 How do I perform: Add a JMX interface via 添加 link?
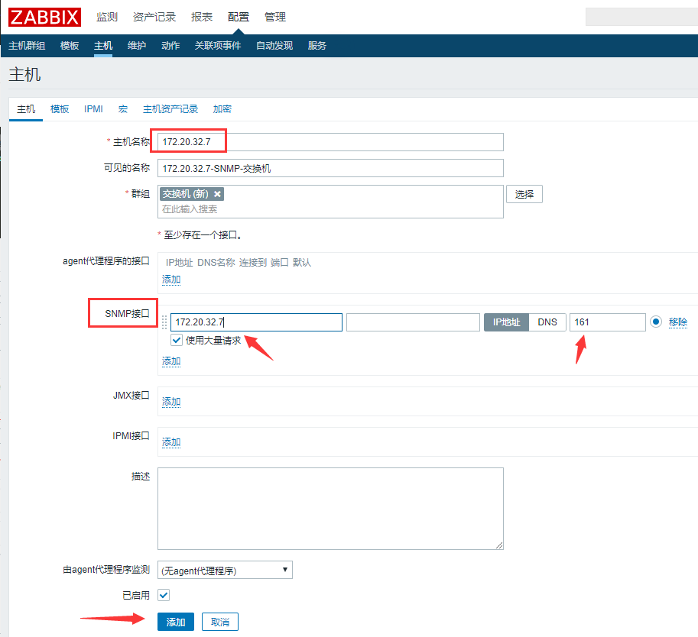tap(171, 402)
